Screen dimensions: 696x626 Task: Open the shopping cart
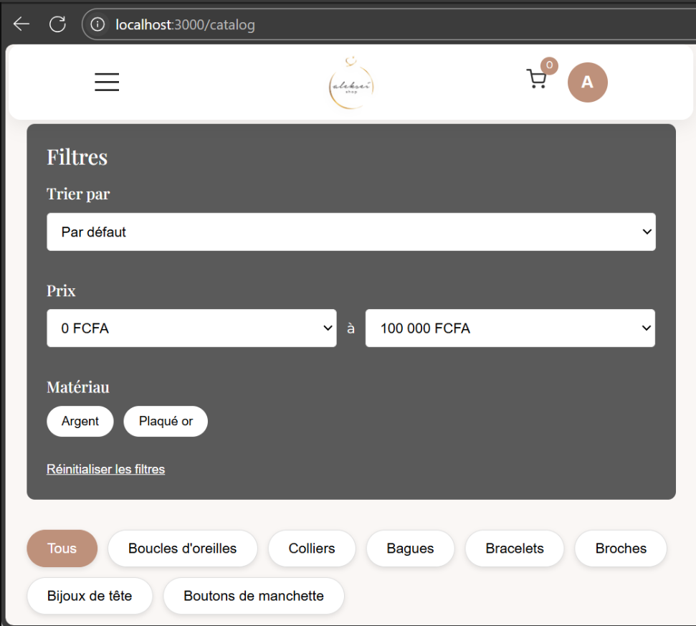(536, 79)
